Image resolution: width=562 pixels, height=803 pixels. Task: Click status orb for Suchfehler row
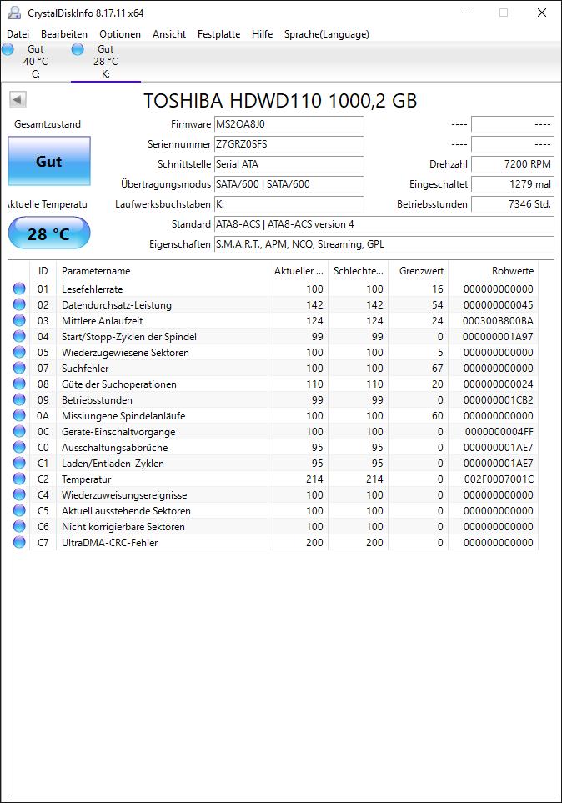click(x=19, y=368)
